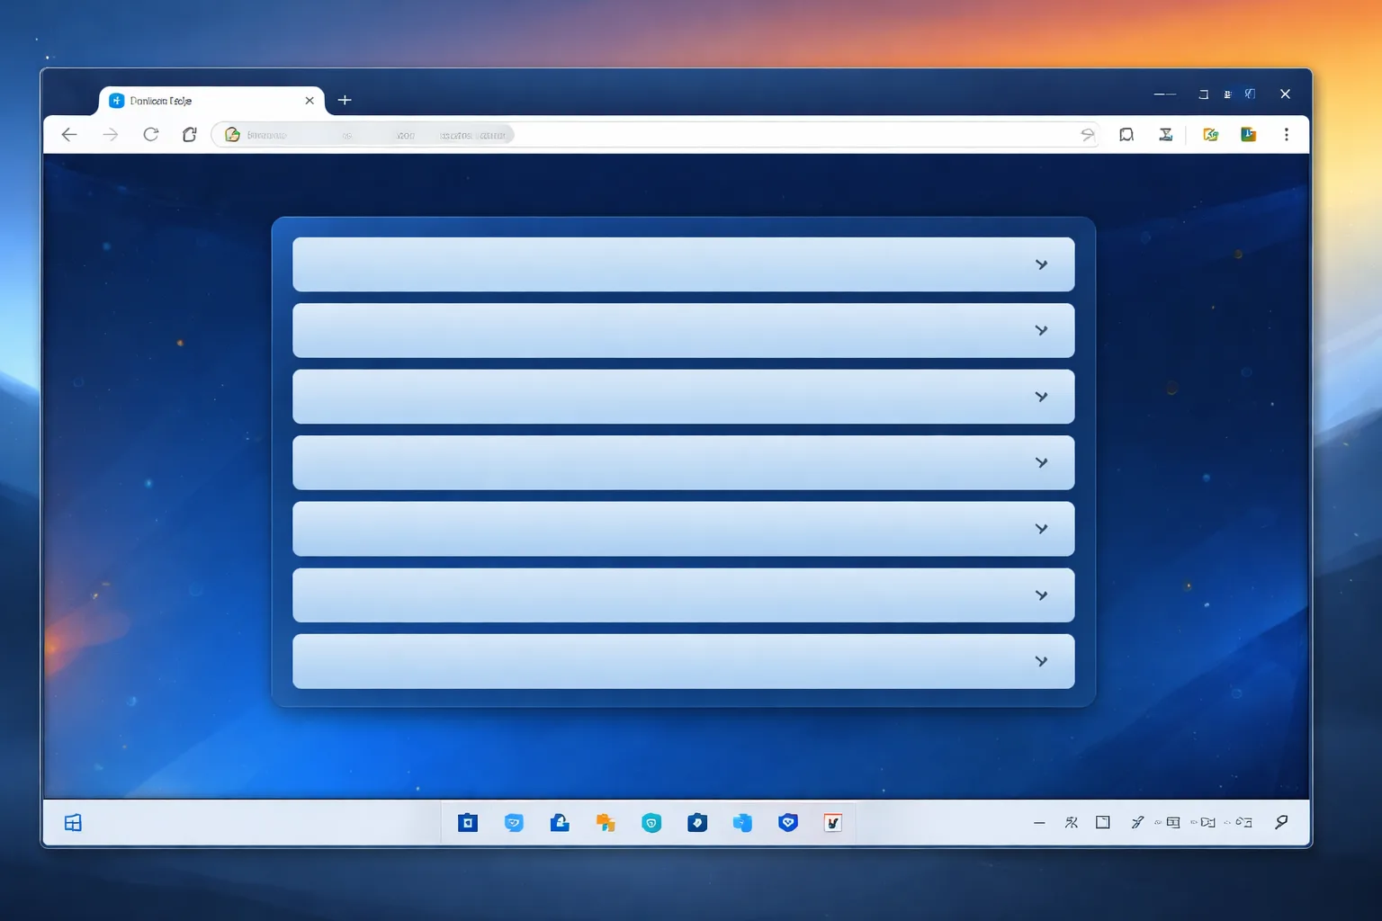Screen dimensions: 1382x921
Task: Expand the first accordion row chevron
Action: pyautogui.click(x=1041, y=264)
